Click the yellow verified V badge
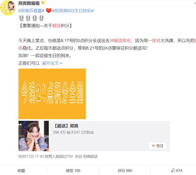 [x=43, y=3]
